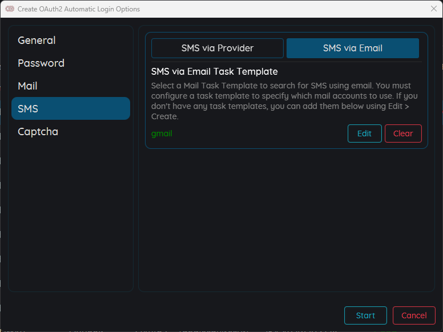Click the empty footer area left of Start
The image size is (443, 332).
pyautogui.click(x=171, y=315)
